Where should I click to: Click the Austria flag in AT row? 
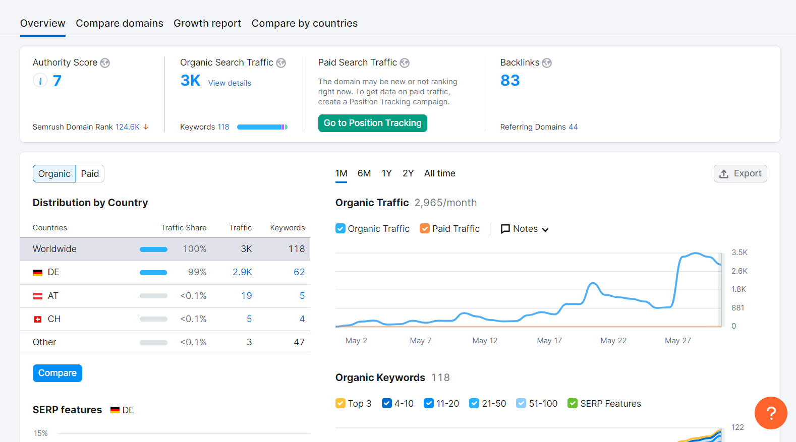click(38, 296)
